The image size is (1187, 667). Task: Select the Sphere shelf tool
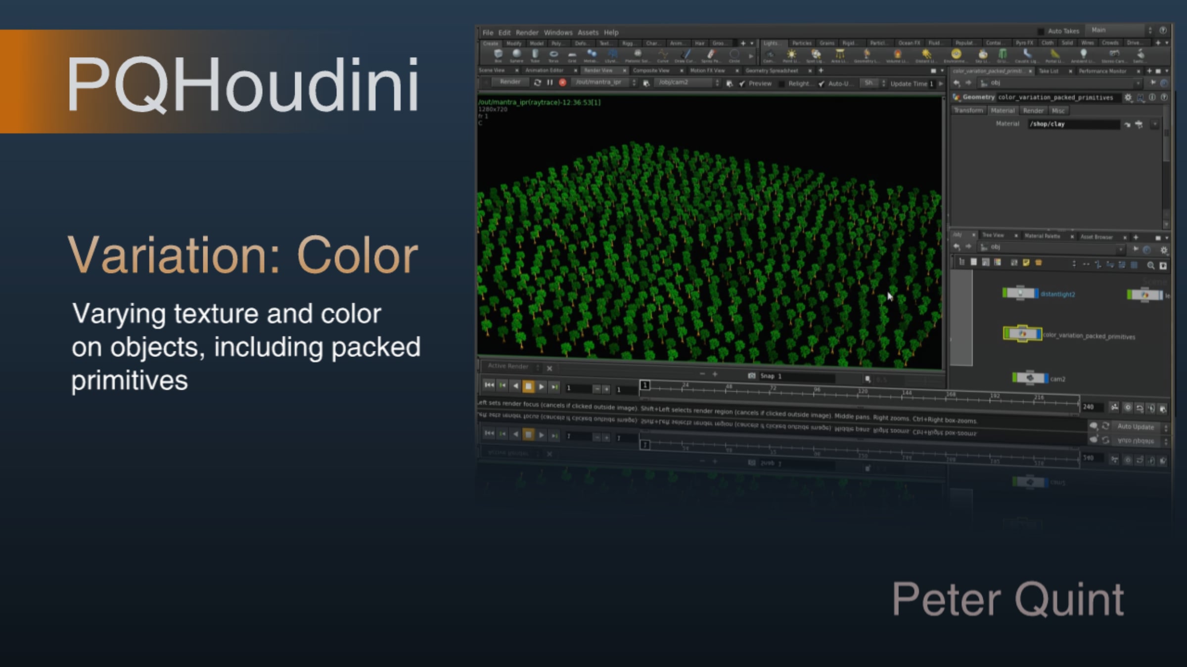[516, 54]
